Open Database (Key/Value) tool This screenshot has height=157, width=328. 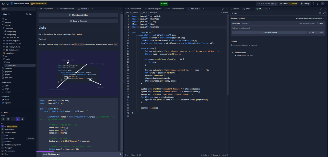(x=13, y=145)
